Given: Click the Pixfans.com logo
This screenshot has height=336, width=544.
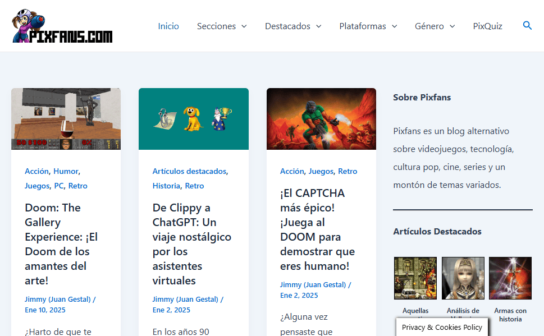Looking at the screenshot, I should (62, 26).
